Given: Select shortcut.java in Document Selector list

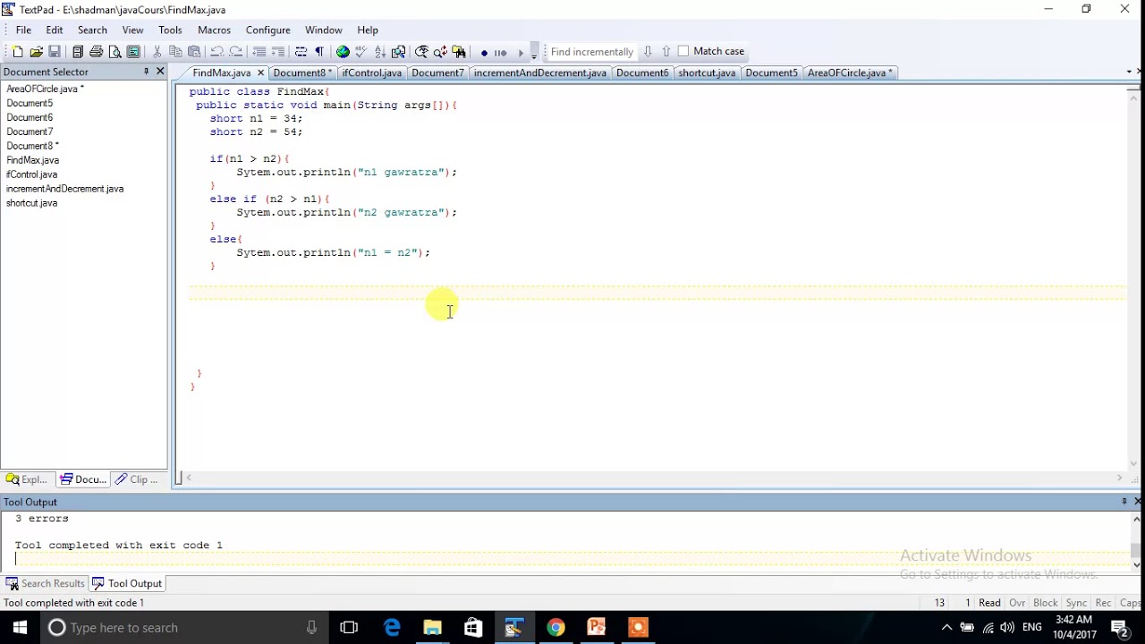Looking at the screenshot, I should click(x=31, y=203).
